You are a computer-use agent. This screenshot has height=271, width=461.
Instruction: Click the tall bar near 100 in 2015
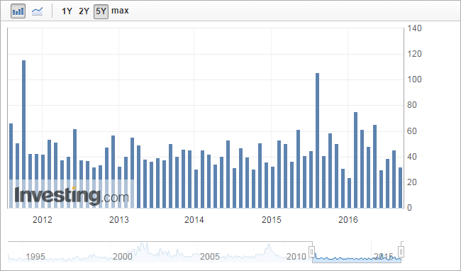317,140
